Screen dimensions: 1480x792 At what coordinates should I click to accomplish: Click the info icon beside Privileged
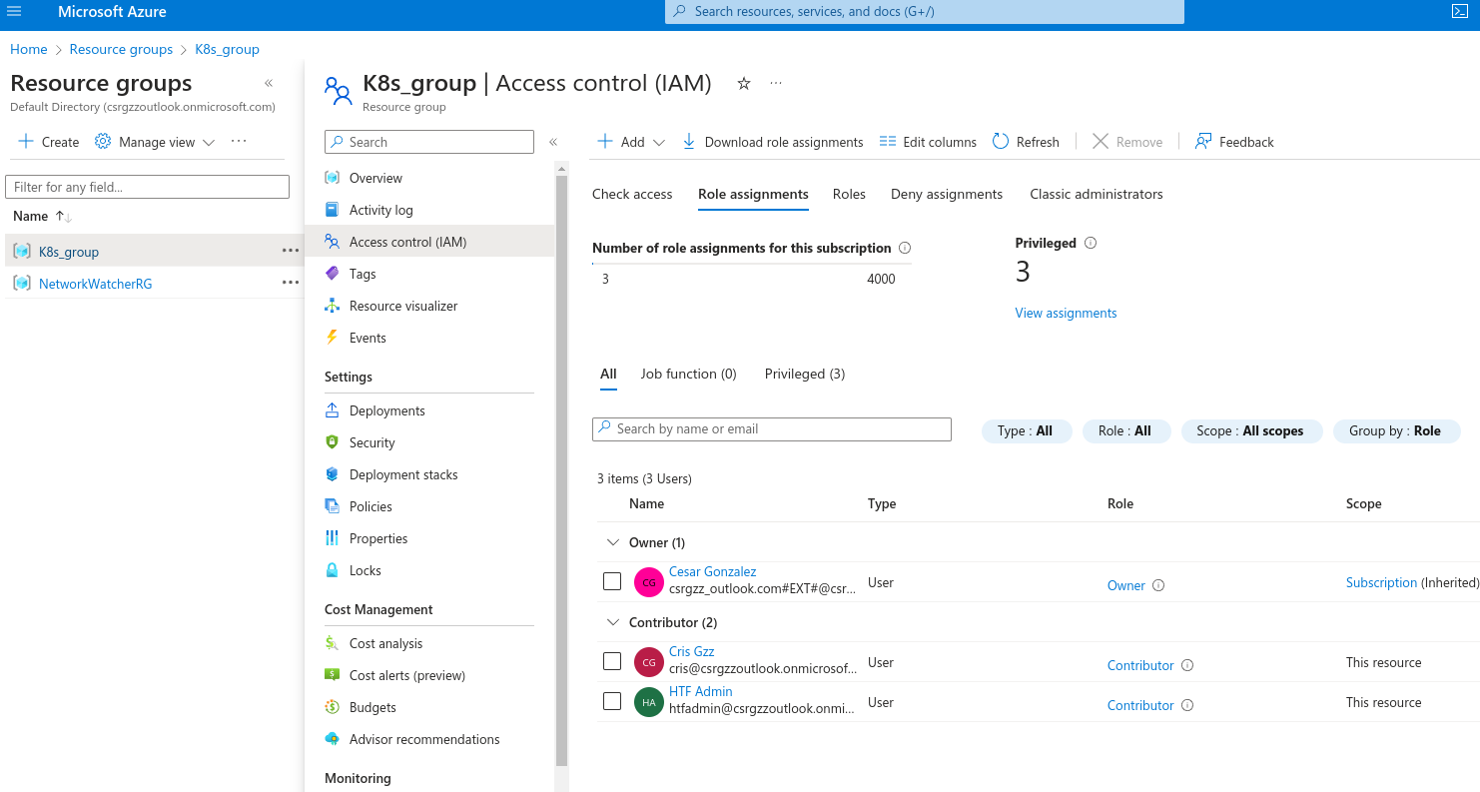click(x=1091, y=243)
